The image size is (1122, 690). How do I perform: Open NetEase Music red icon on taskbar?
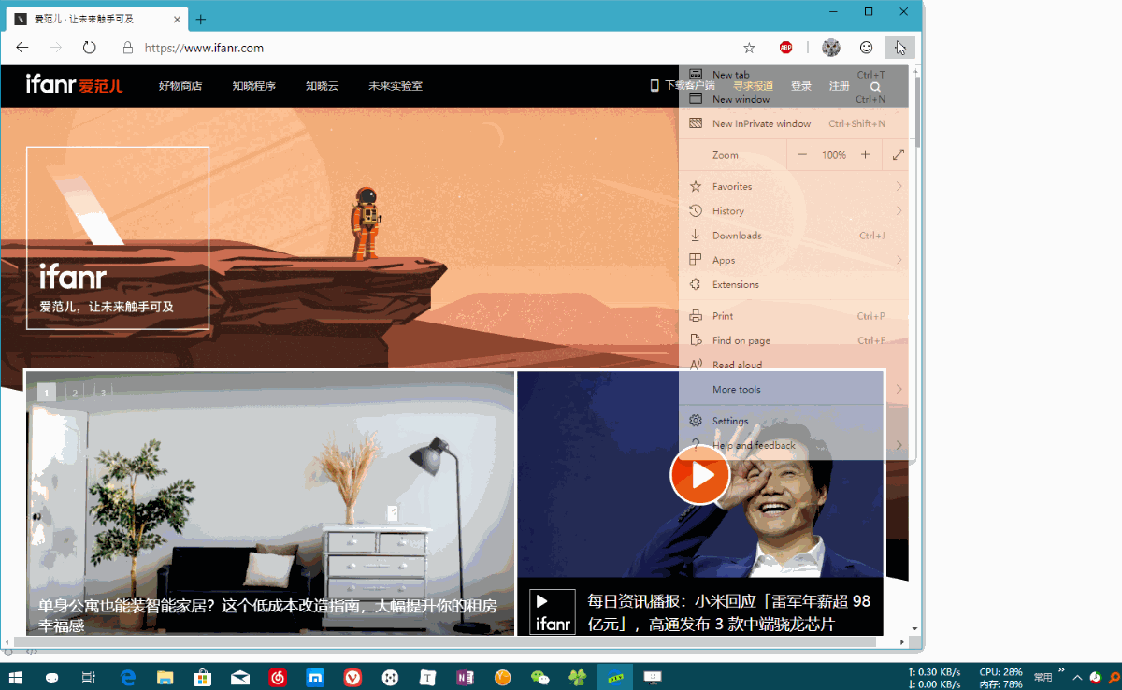pos(278,677)
